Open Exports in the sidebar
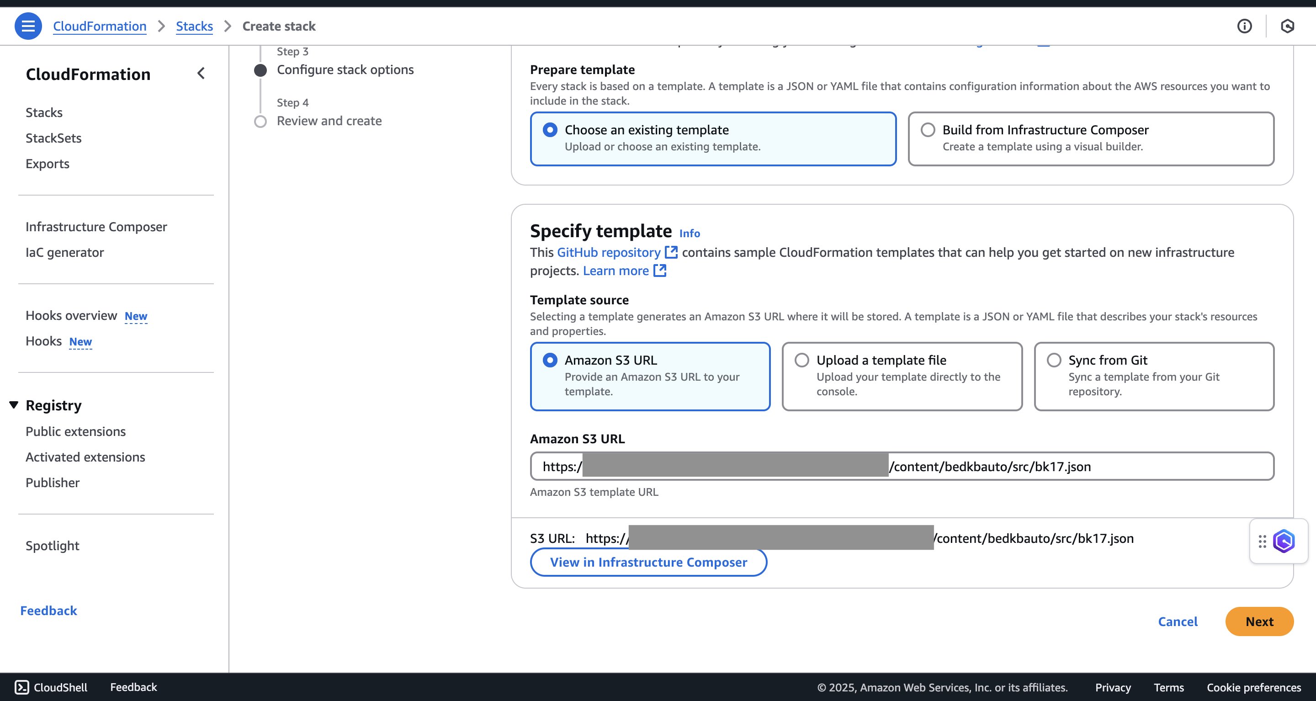1316x701 pixels. 48,164
